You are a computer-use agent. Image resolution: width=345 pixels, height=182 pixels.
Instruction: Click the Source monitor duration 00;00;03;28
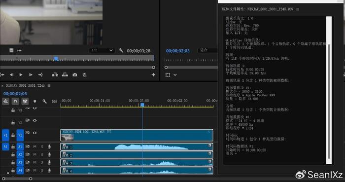pos(138,51)
